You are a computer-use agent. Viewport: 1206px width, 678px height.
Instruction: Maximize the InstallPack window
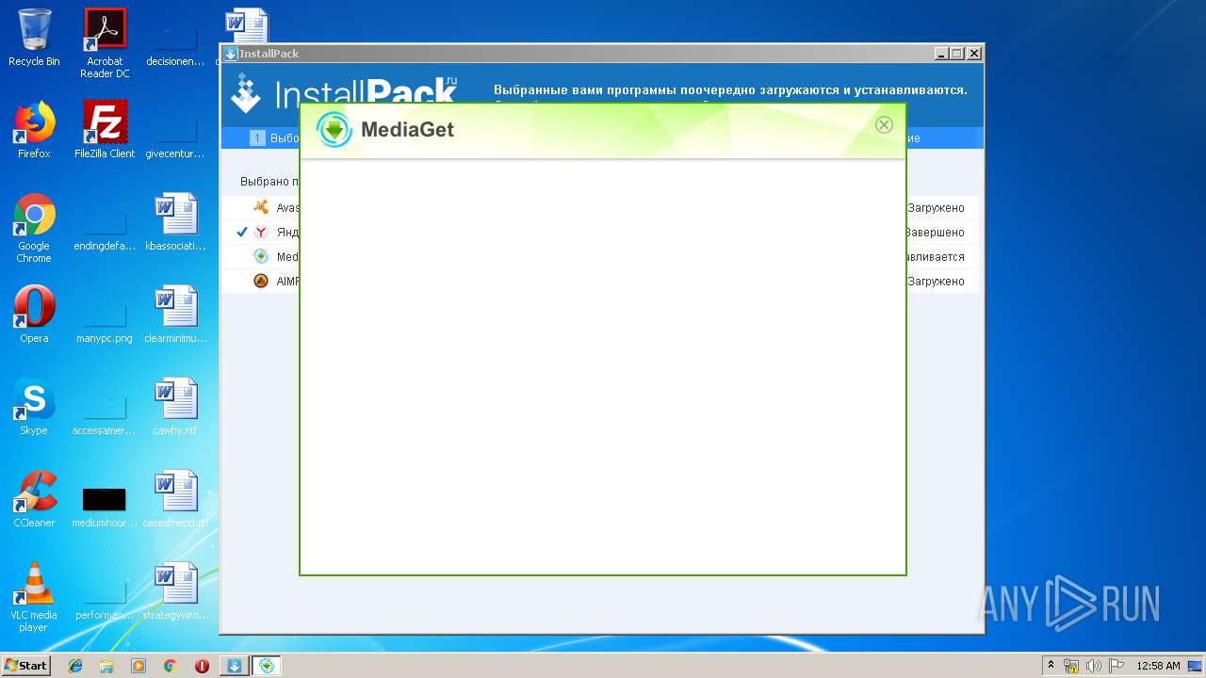957,54
